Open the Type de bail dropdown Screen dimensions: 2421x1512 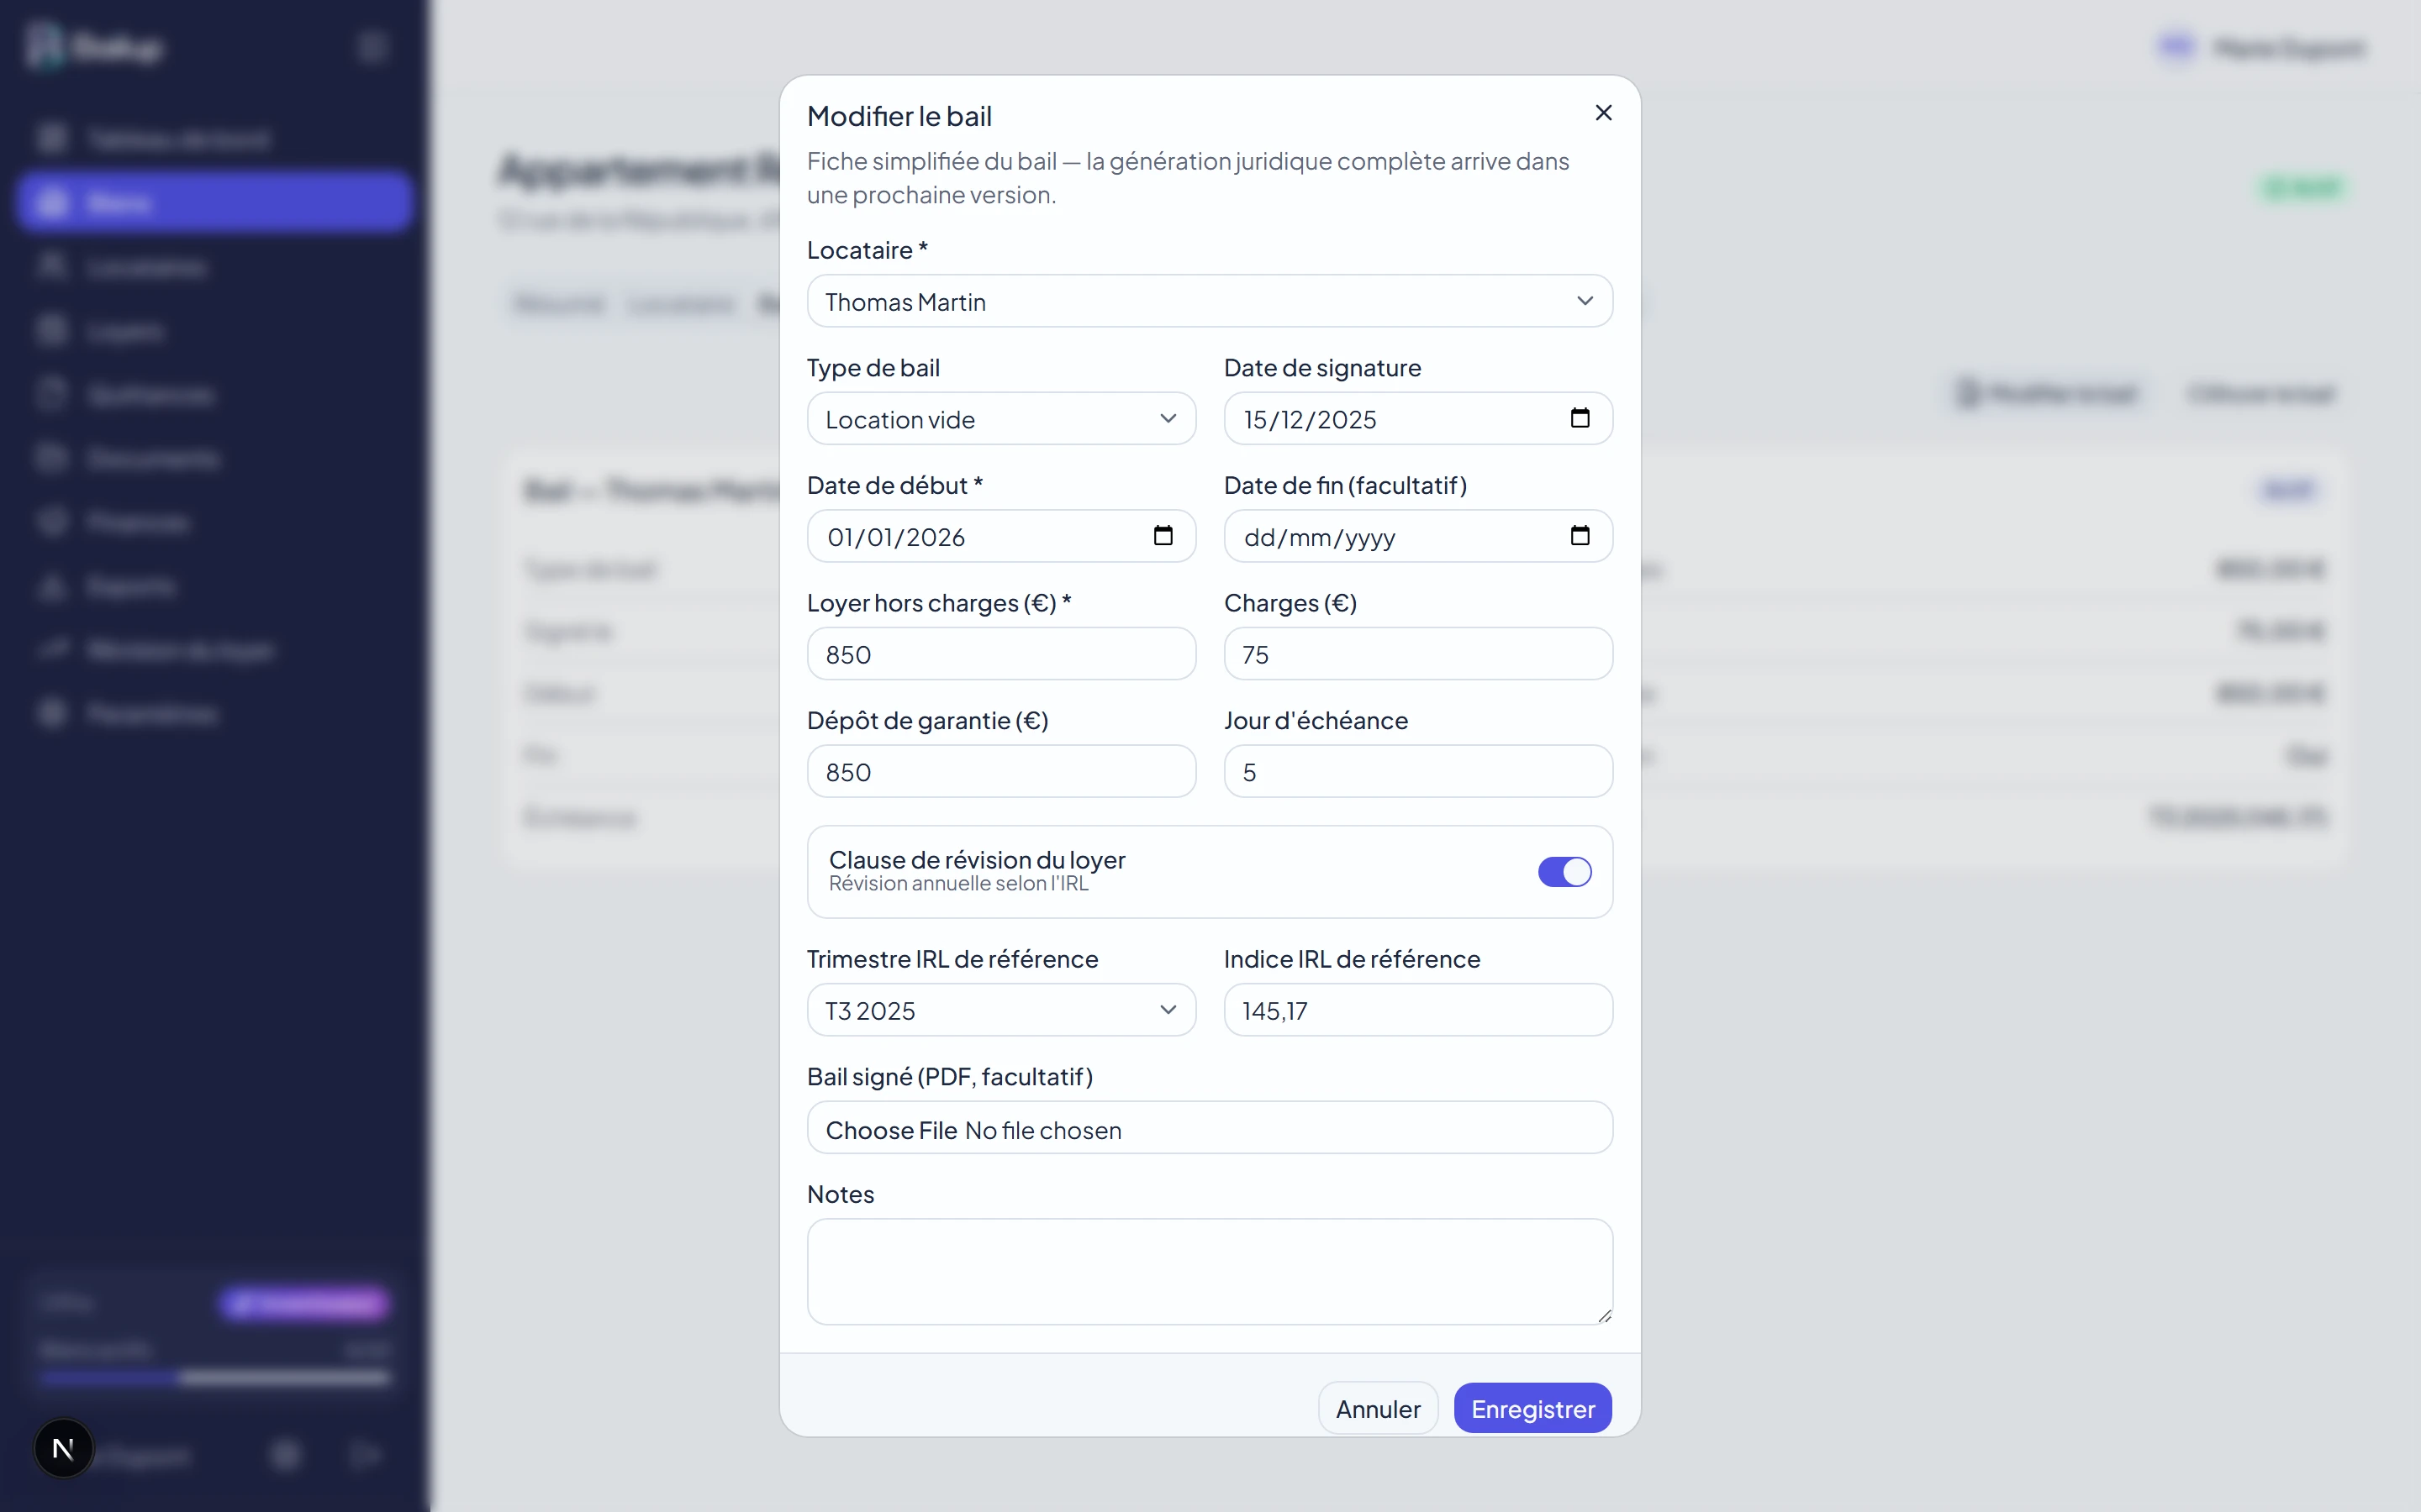point(1000,419)
